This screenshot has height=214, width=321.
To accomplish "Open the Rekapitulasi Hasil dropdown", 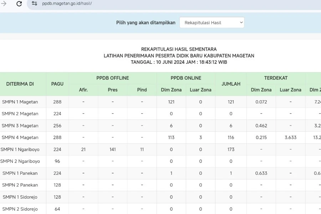I will pos(212,22).
